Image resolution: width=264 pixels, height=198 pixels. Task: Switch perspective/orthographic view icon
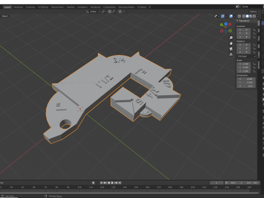231,54
